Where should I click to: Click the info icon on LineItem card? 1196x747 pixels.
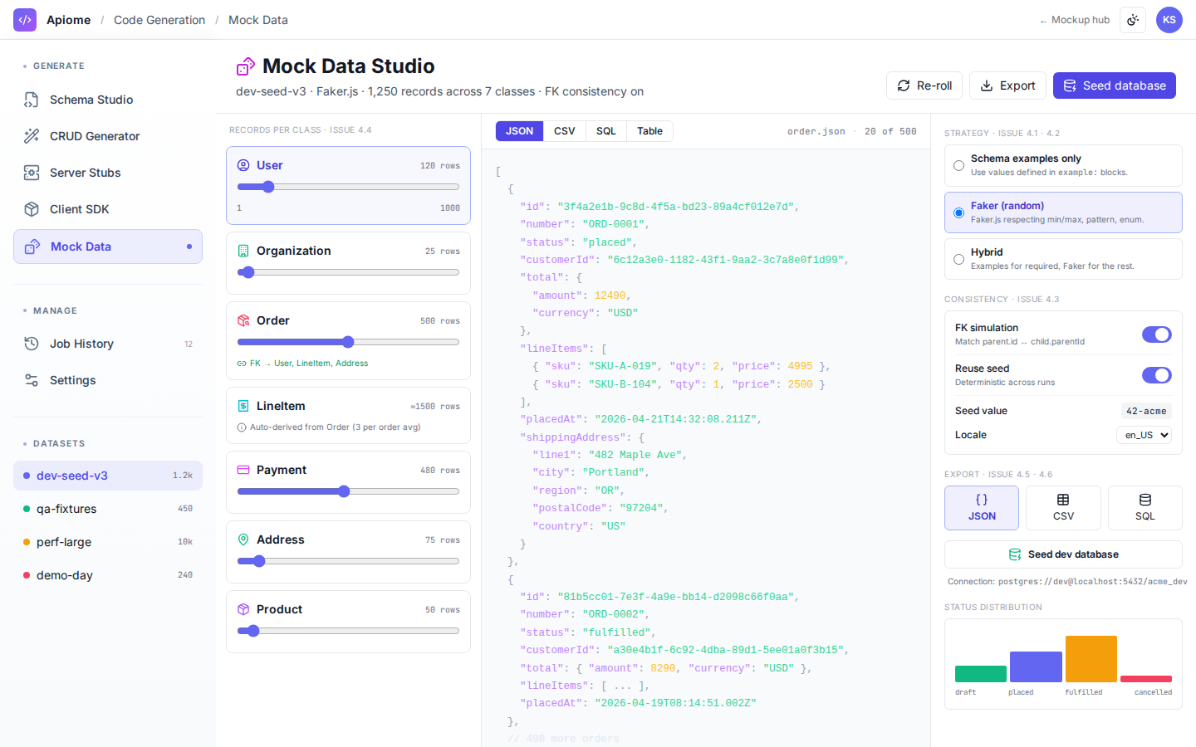click(242, 427)
